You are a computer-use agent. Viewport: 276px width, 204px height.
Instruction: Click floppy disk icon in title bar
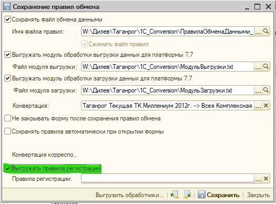(x=7, y=7)
